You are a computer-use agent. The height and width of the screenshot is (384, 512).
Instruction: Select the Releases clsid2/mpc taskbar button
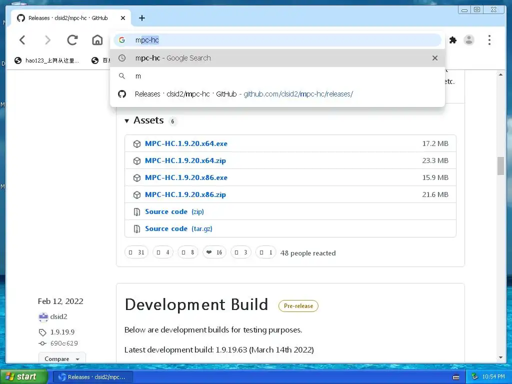[93, 377]
